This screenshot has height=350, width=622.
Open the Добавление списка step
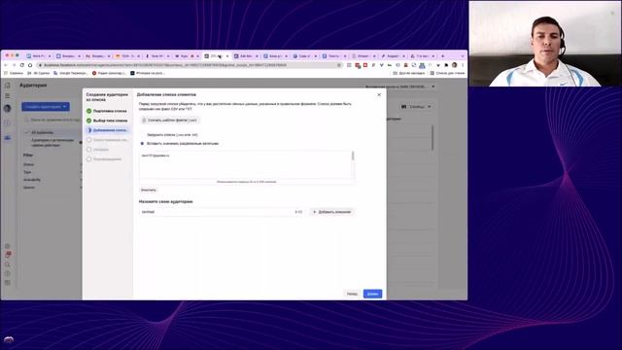coord(107,130)
